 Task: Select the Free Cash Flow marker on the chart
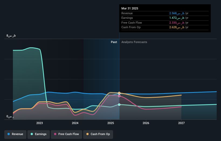(x=119, y=96)
